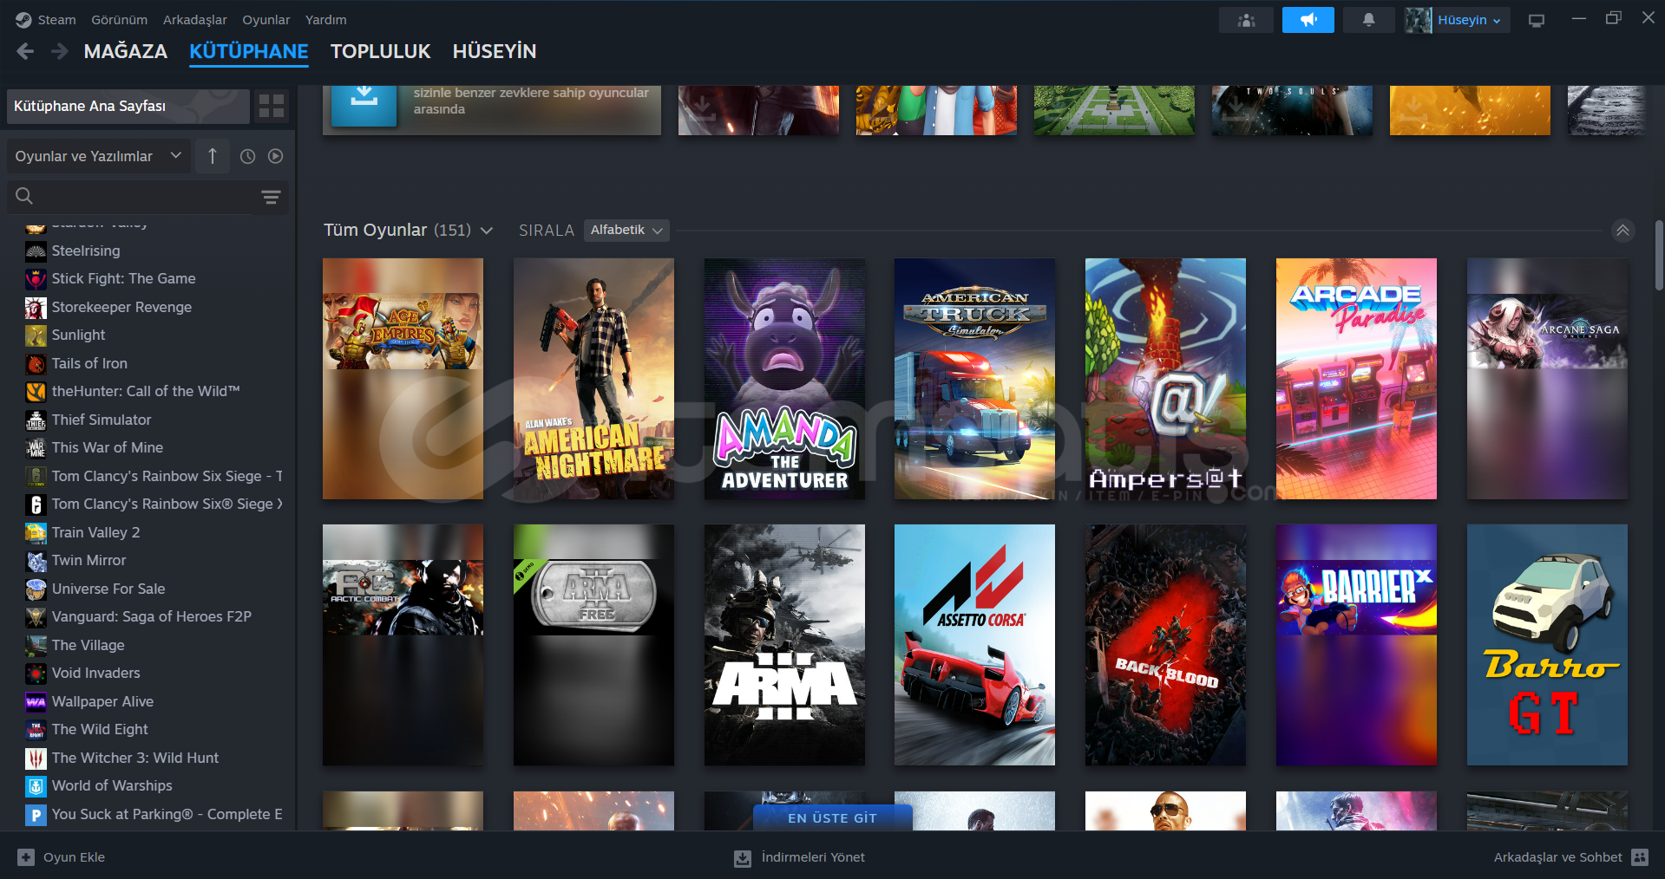
Task: Click the Train Valley 2 icon
Action: point(36,532)
